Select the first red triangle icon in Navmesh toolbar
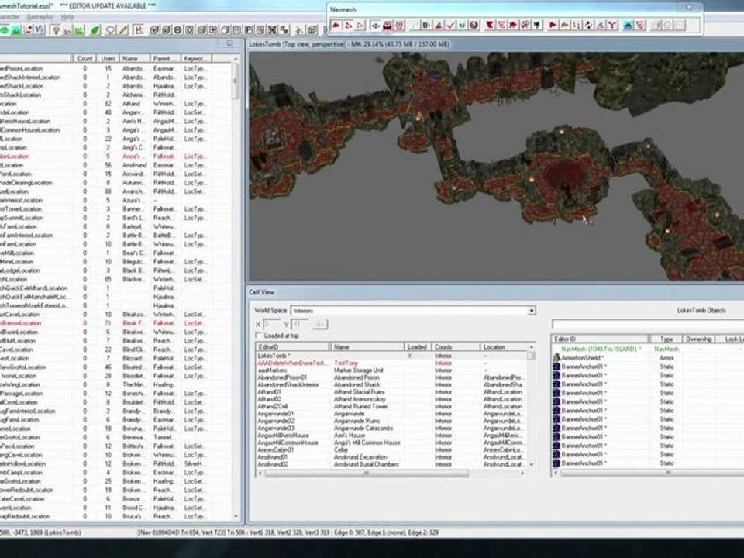This screenshot has width=744, height=558. point(336,25)
